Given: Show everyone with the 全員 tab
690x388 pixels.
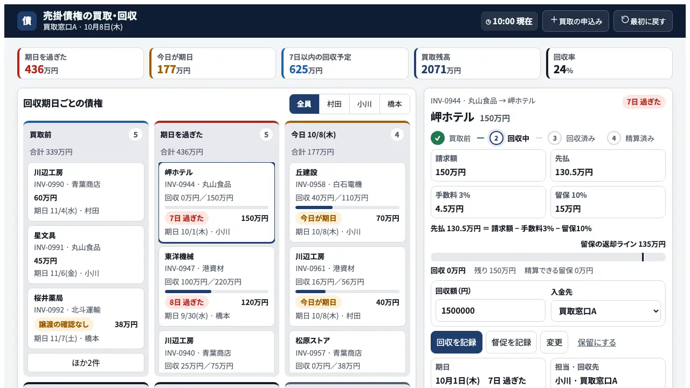Looking at the screenshot, I should (305, 104).
